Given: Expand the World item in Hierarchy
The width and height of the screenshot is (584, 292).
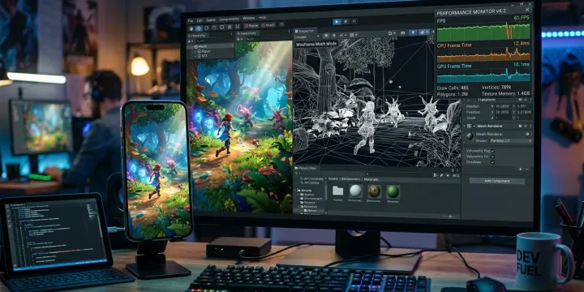Looking at the screenshot, I should coord(192,46).
